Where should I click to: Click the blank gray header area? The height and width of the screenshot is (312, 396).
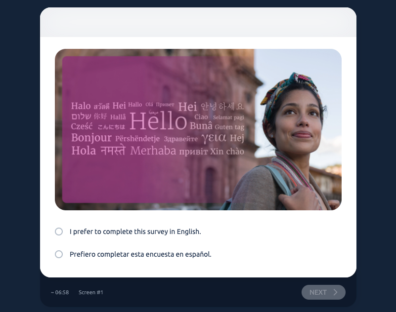[198, 22]
